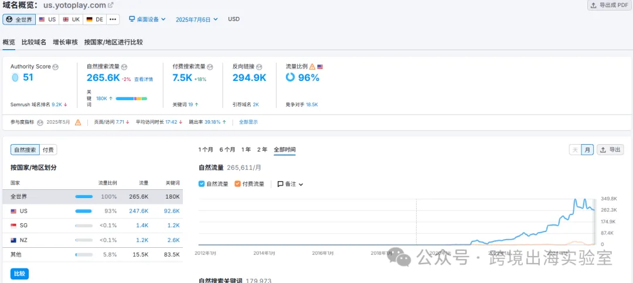Set chart range to 全部时间
Image resolution: width=633 pixels, height=283 pixels.
click(x=285, y=149)
